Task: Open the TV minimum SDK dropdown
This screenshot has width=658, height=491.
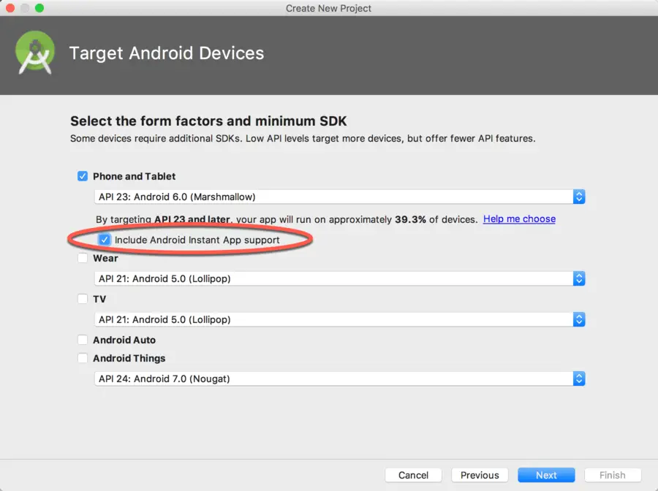Action: (x=340, y=319)
